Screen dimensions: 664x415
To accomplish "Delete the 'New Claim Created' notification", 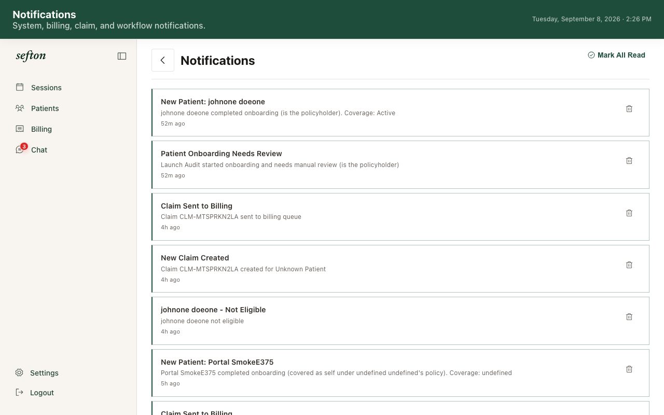I will (629, 265).
